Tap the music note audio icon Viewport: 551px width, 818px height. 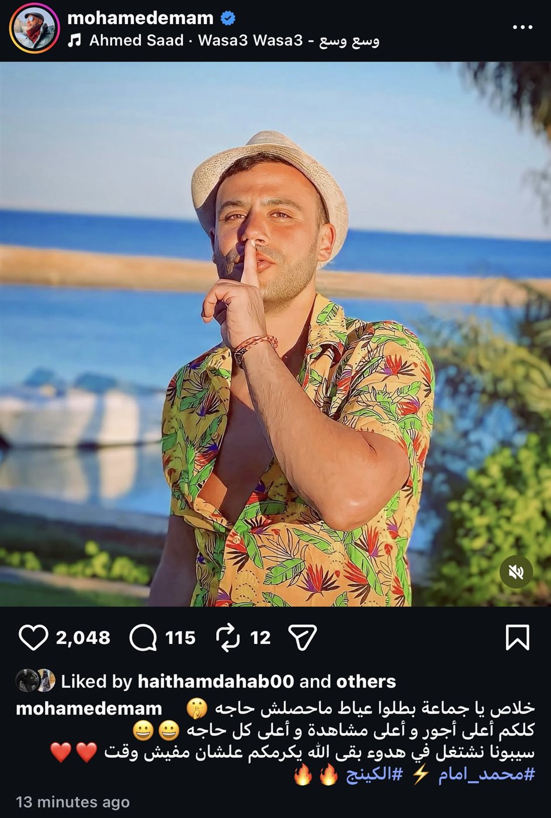point(74,40)
